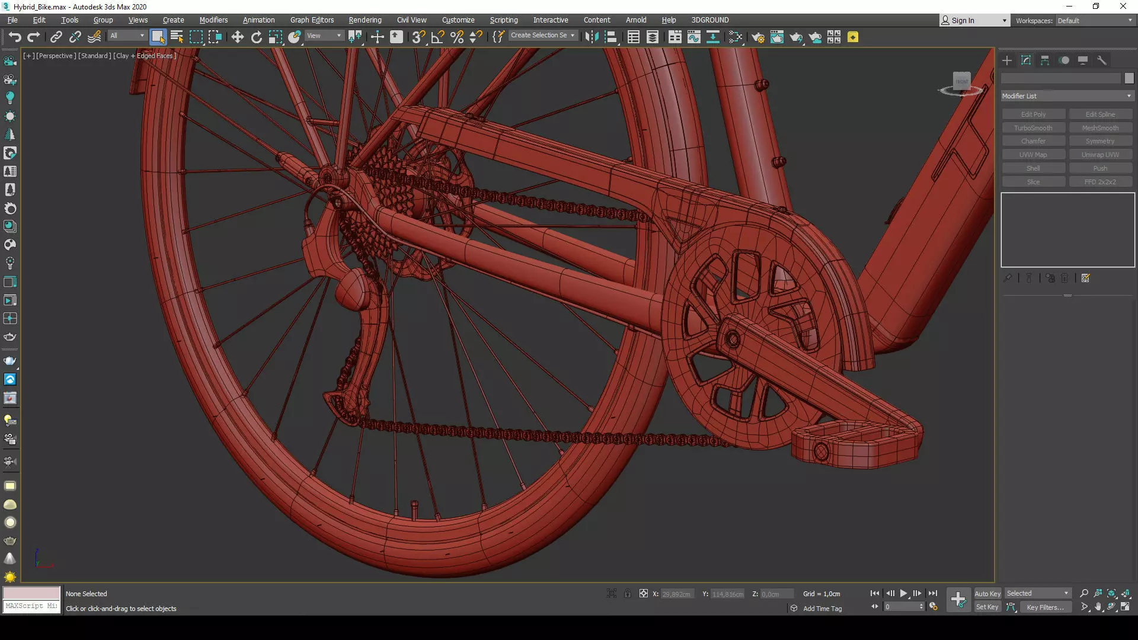Open the View reference coordinate dropdown

324,36
